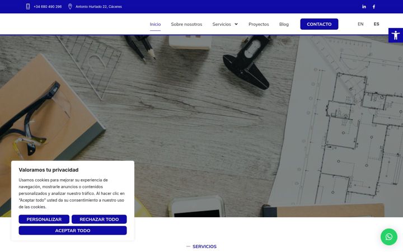Screen dimensions: 403x252
Task: Expand the Servicios dropdown arrow
Action: coord(236,24)
